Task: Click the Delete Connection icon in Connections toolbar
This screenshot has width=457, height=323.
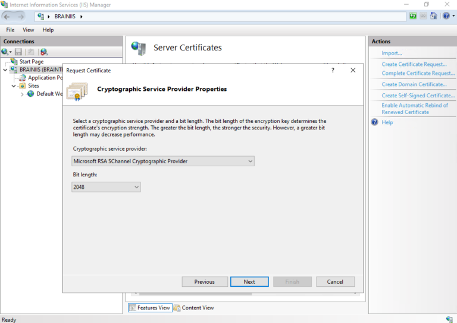Action: click(x=43, y=52)
